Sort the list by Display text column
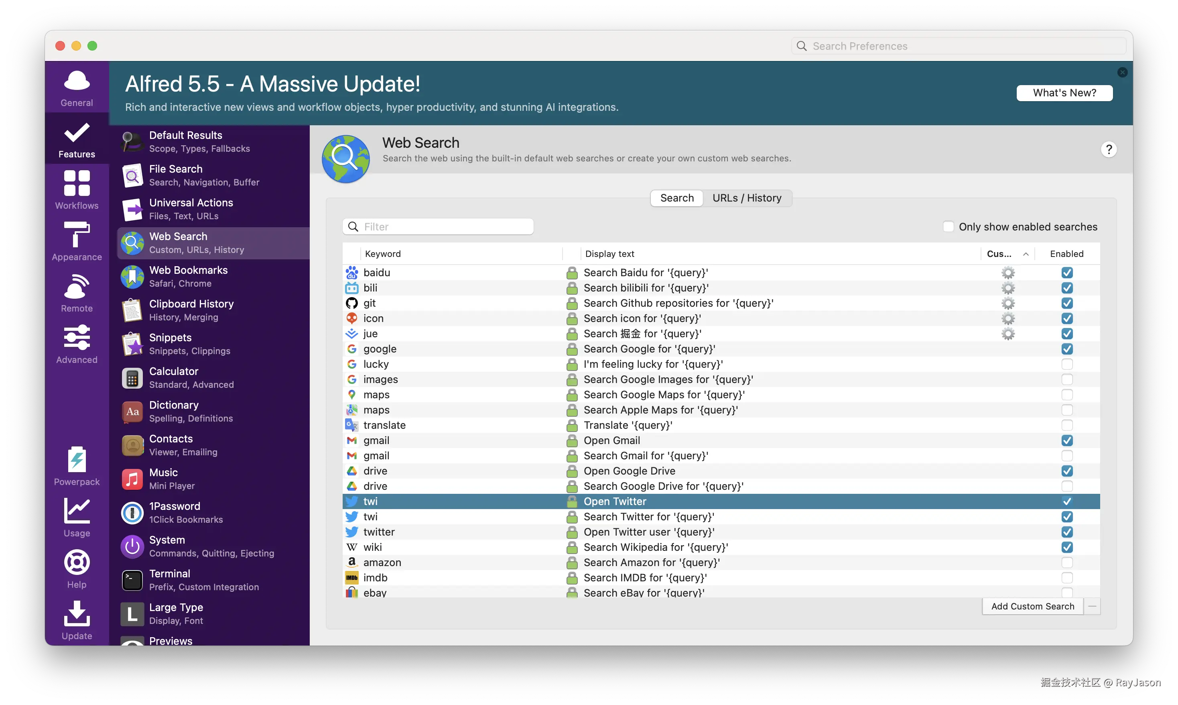The width and height of the screenshot is (1178, 705). pos(609,254)
